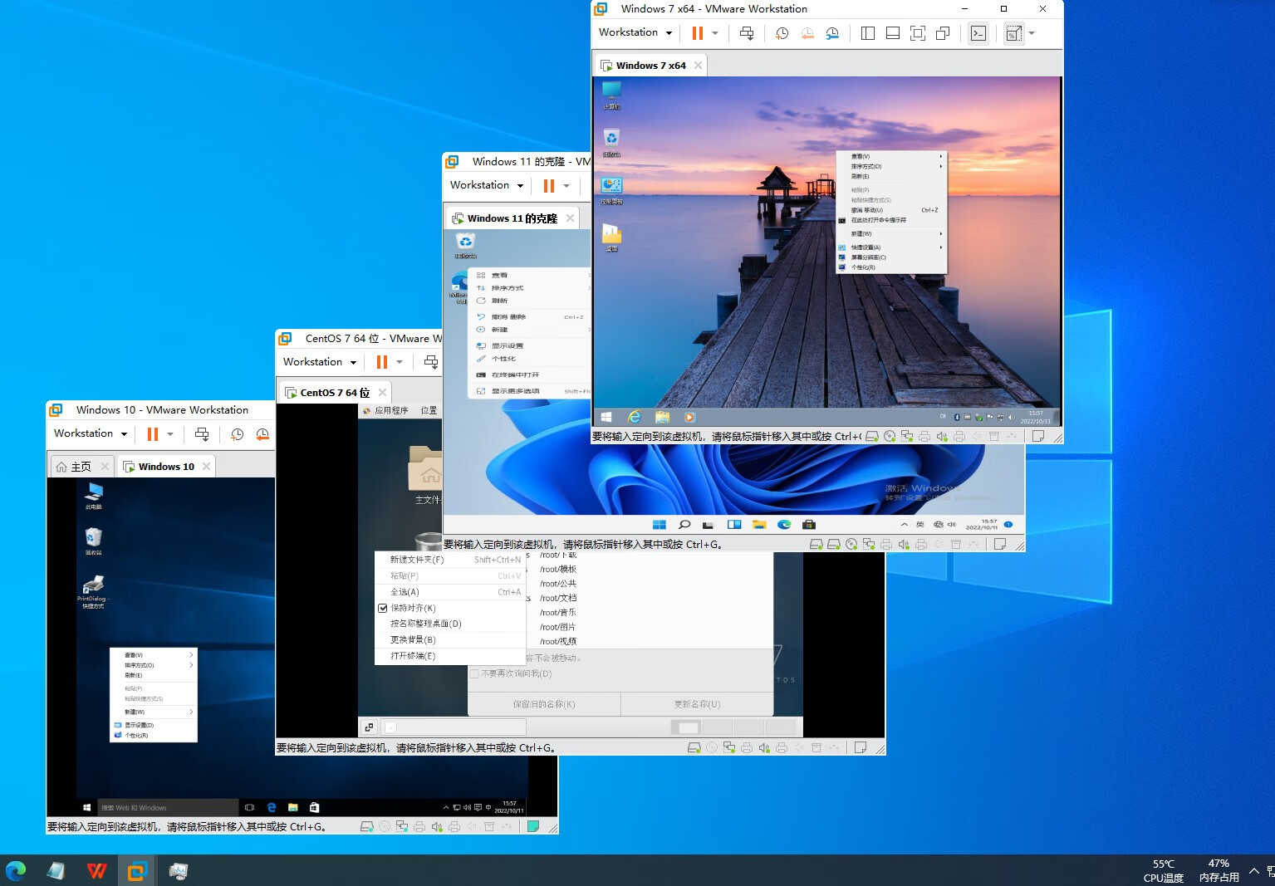The width and height of the screenshot is (1275, 886).
Task: Open the Snapshot Manager icon
Action: coord(831,33)
